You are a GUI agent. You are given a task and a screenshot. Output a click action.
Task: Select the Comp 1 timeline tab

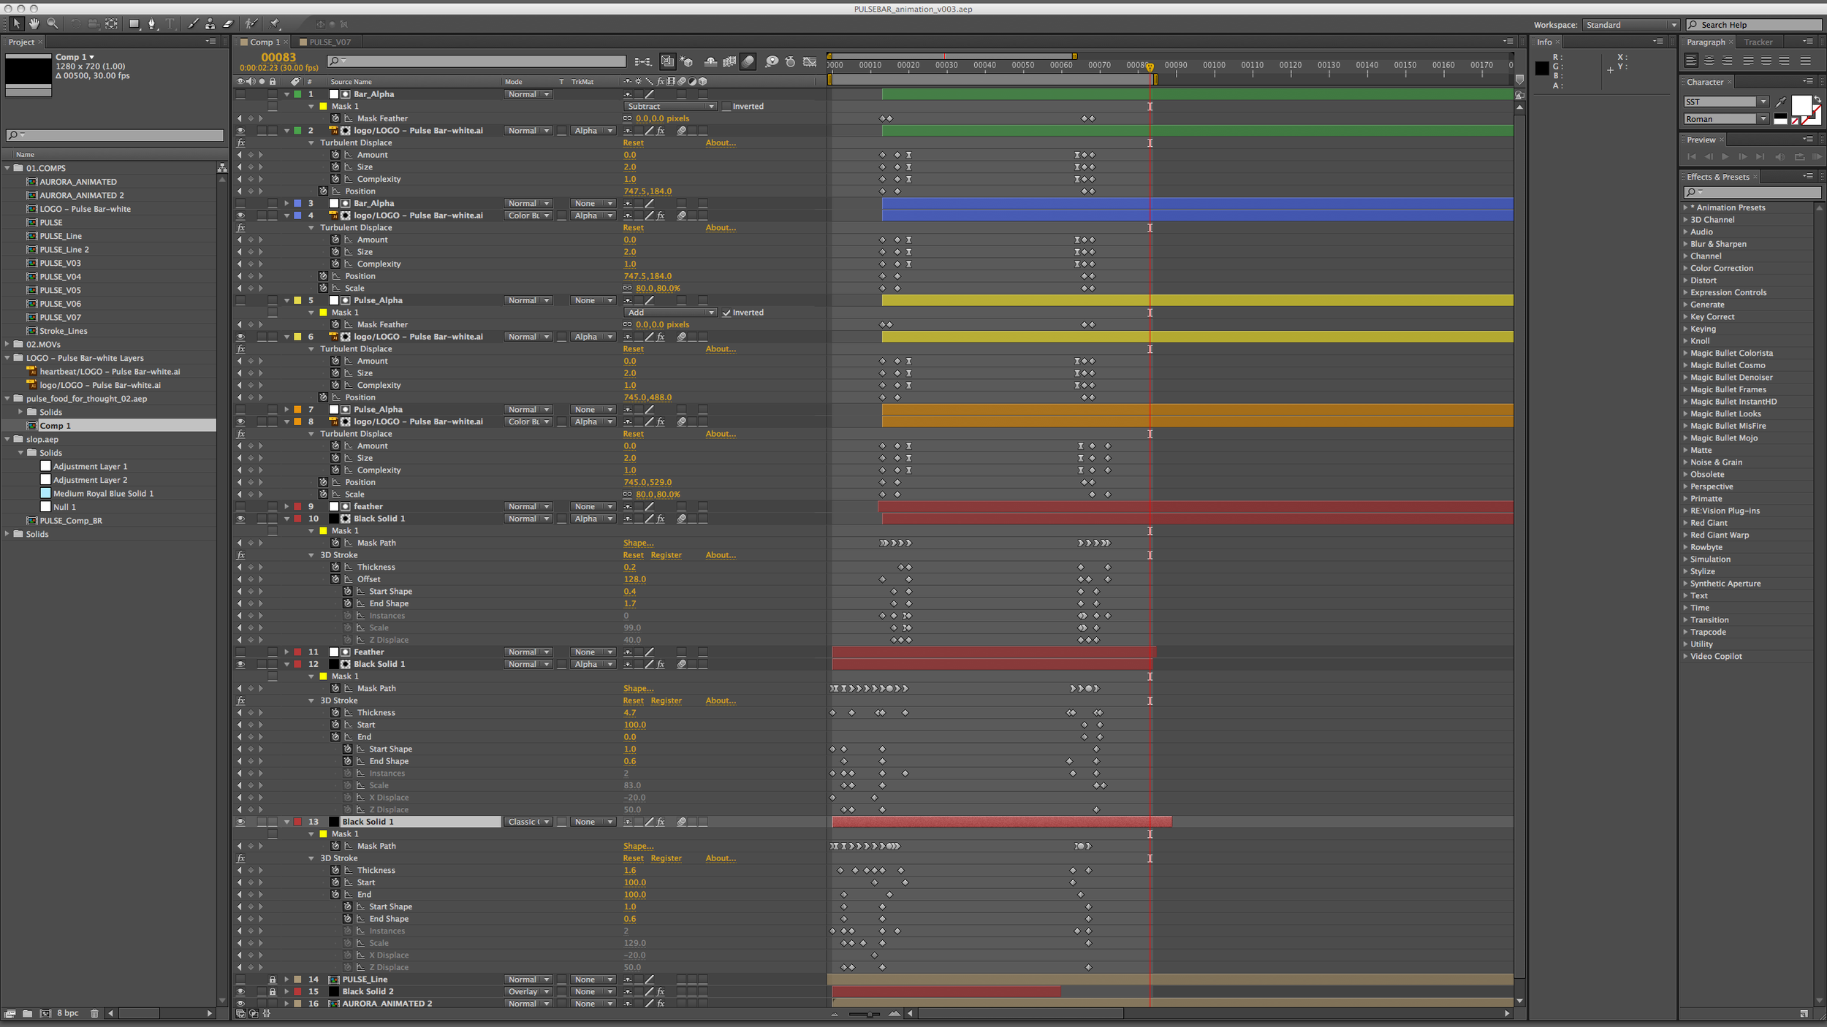coord(265,42)
